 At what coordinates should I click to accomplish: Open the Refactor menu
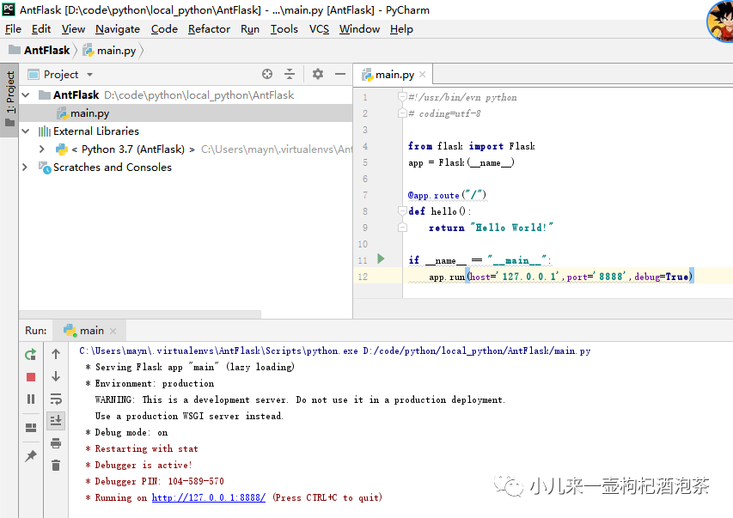tap(209, 29)
